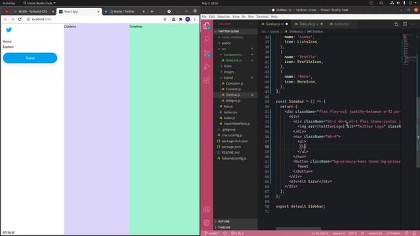The width and height of the screenshot is (420, 236).
Task: Open the Source Control view icon
Action: [207, 53]
